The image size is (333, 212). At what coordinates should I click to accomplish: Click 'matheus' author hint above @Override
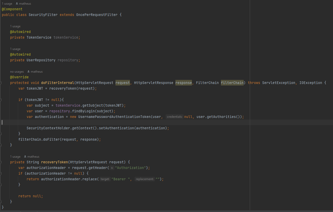[x=37, y=72]
